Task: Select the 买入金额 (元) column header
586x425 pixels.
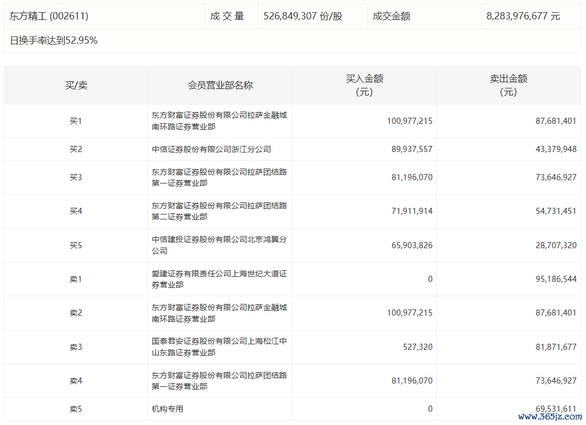Action: coord(364,85)
